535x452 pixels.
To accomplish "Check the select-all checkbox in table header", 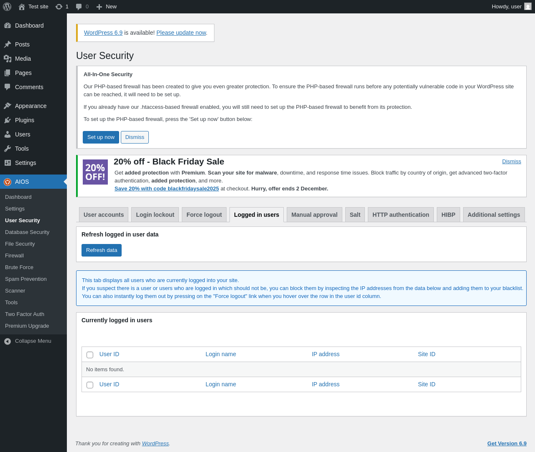I will pos(90,355).
